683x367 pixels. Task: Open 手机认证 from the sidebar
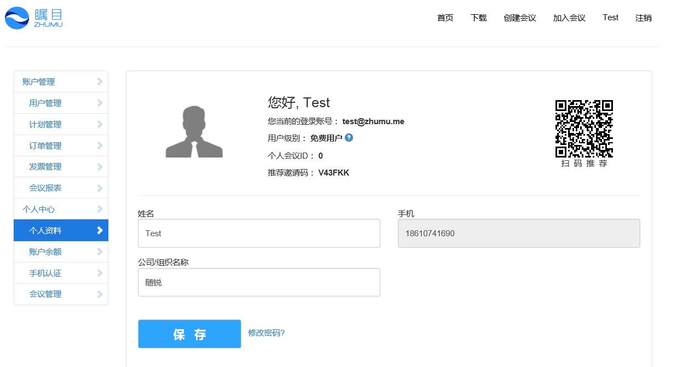(61, 273)
